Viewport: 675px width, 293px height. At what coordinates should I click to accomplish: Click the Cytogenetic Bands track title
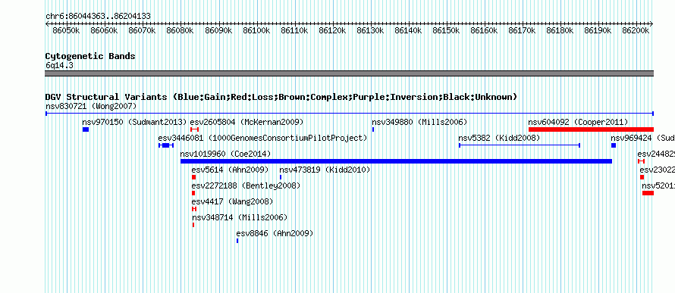[x=90, y=56]
